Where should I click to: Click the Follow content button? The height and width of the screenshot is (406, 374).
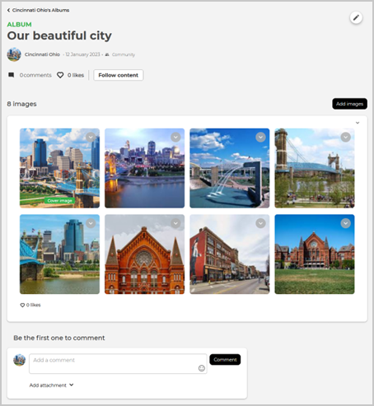point(119,75)
